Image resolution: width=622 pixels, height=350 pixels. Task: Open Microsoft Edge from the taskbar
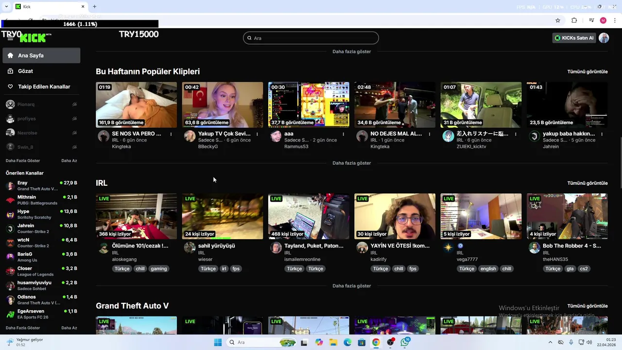pyautogui.click(x=347, y=342)
